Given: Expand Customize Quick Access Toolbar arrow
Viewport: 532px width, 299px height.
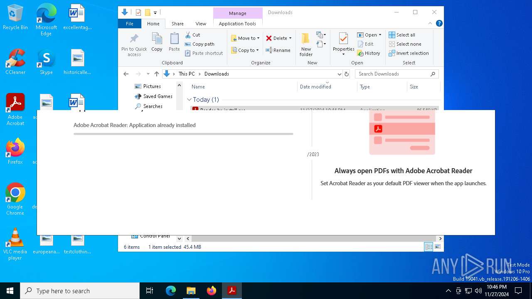Looking at the screenshot, I should tap(155, 13).
